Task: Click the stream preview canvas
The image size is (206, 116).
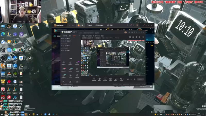Action: tap(113, 58)
